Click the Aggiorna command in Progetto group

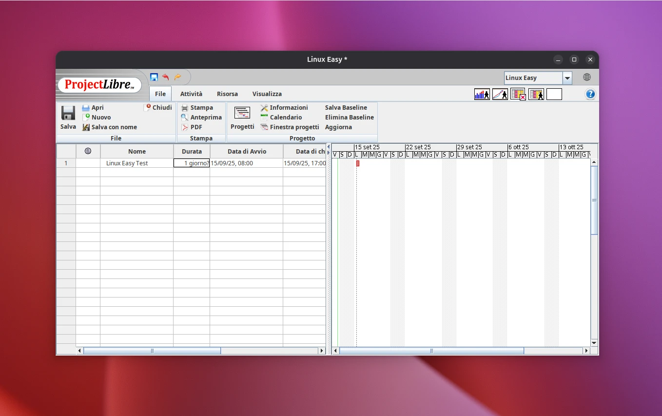338,127
